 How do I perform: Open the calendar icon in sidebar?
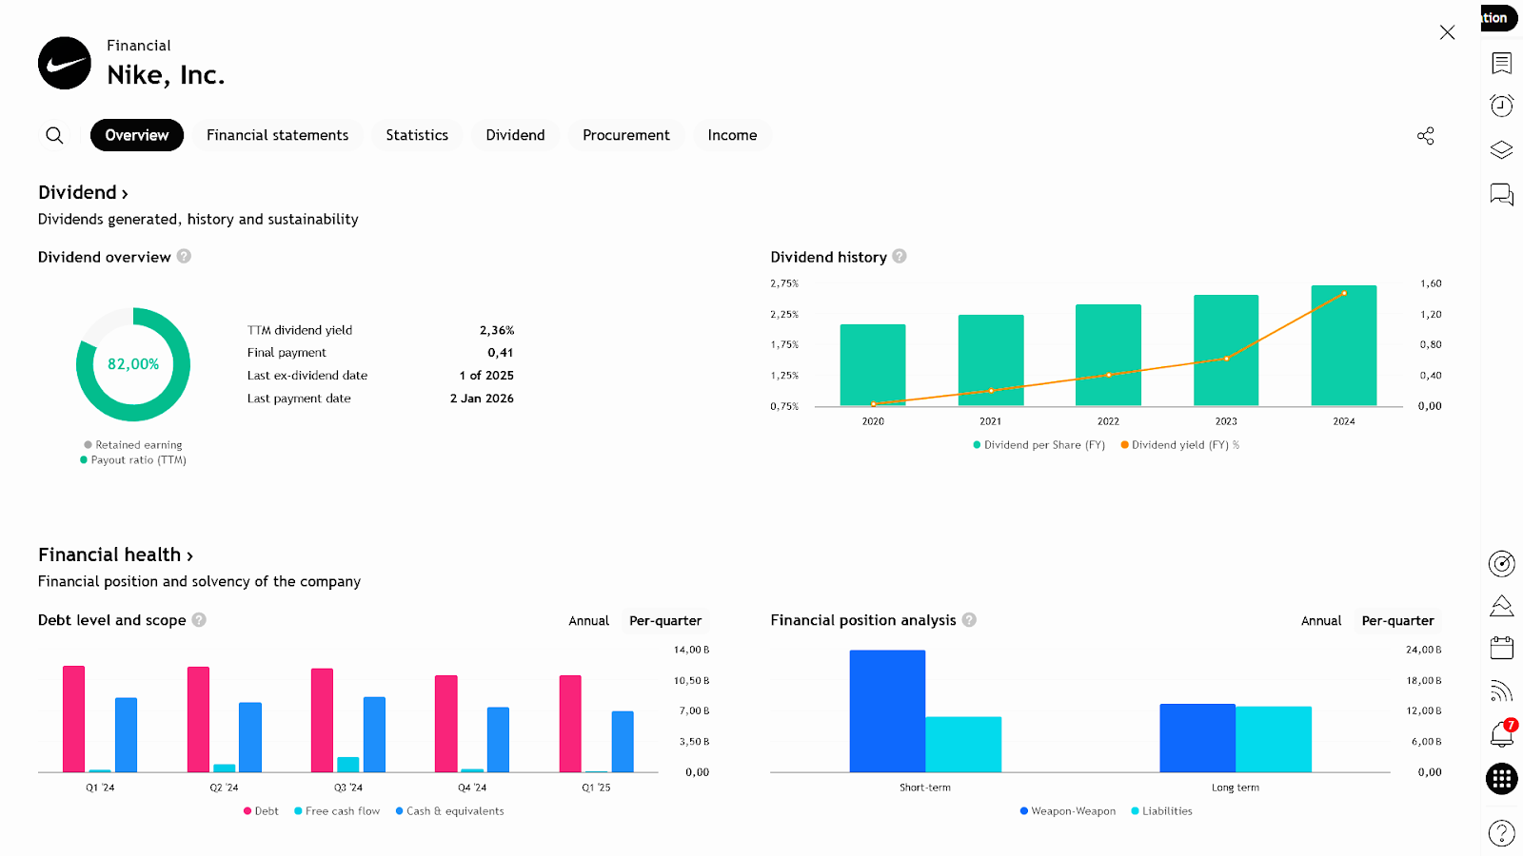(x=1501, y=648)
